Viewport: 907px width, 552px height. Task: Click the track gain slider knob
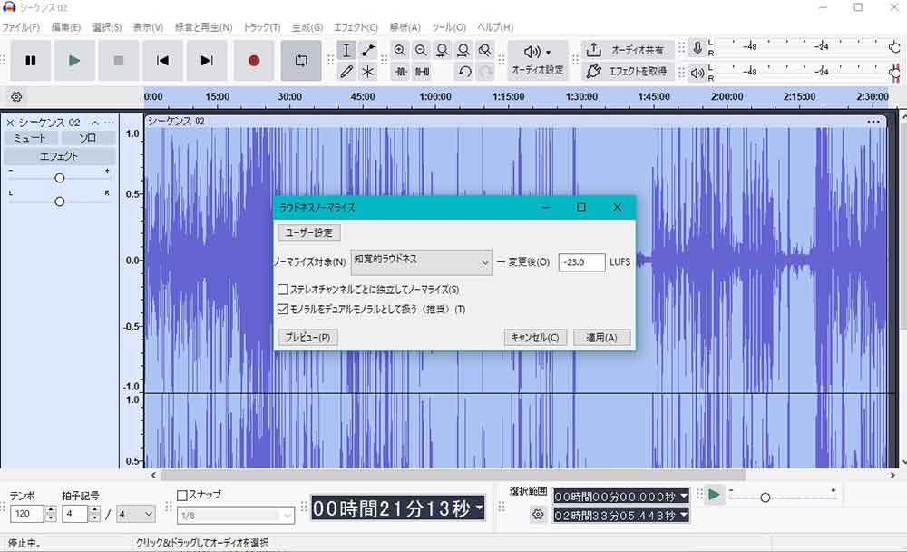pyautogui.click(x=60, y=178)
